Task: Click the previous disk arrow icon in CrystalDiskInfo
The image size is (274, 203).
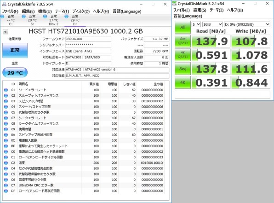Action: (5, 32)
